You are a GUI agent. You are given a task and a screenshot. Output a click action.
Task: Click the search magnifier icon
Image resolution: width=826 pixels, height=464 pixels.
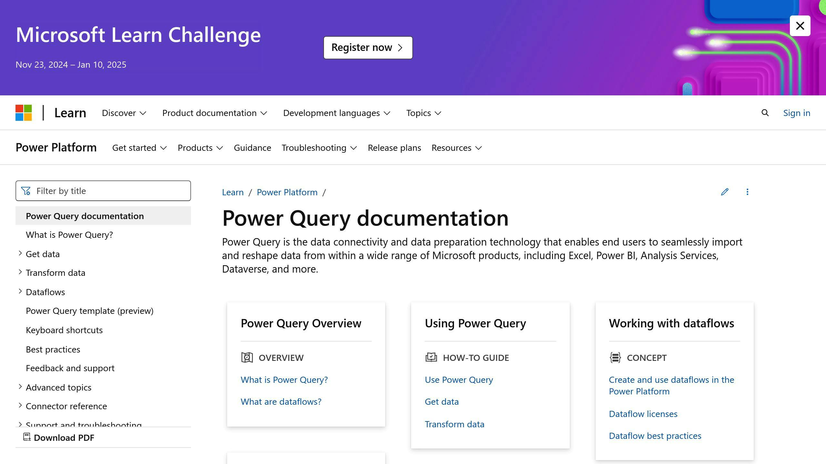[x=765, y=113]
